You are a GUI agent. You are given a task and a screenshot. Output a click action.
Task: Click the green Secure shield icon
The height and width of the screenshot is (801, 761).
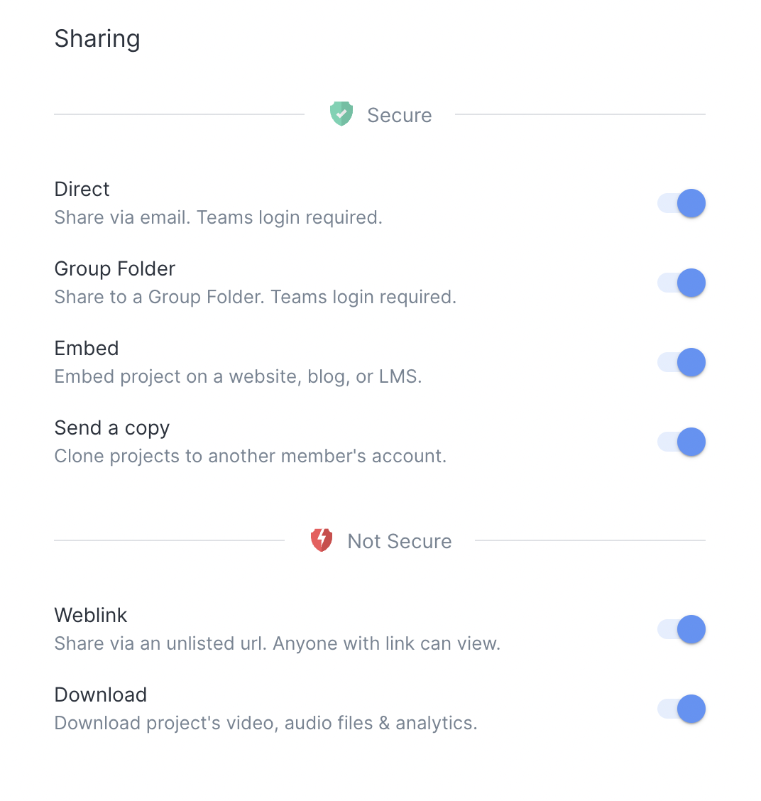(341, 114)
